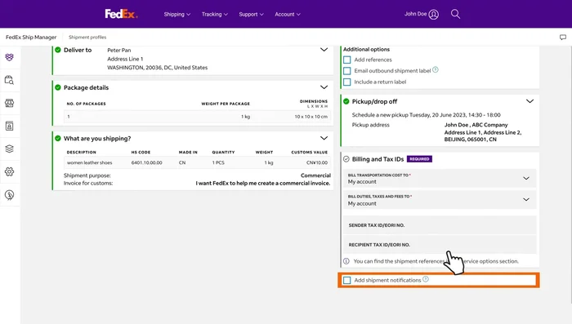Click the Billing and Tax IDs status circle
The width and height of the screenshot is (572, 324).
[x=346, y=159]
